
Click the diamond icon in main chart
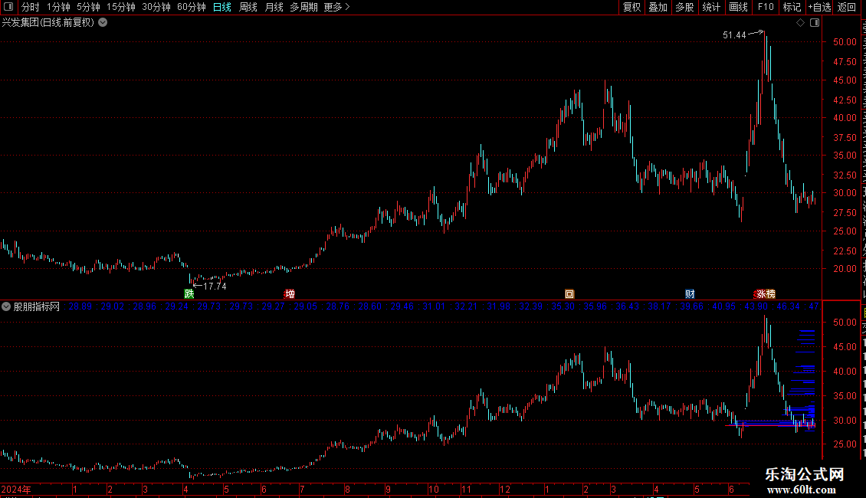pos(800,23)
